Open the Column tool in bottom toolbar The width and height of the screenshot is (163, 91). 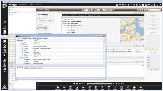click(x=83, y=88)
